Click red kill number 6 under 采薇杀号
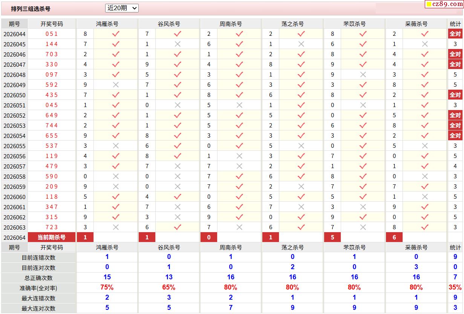The width and height of the screenshot is (464, 314). click(x=394, y=237)
